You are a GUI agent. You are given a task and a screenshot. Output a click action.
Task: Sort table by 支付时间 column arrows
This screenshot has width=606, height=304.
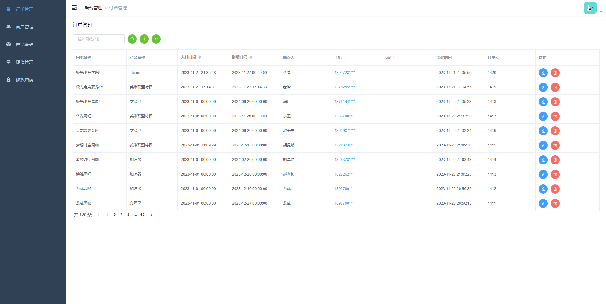[200, 57]
